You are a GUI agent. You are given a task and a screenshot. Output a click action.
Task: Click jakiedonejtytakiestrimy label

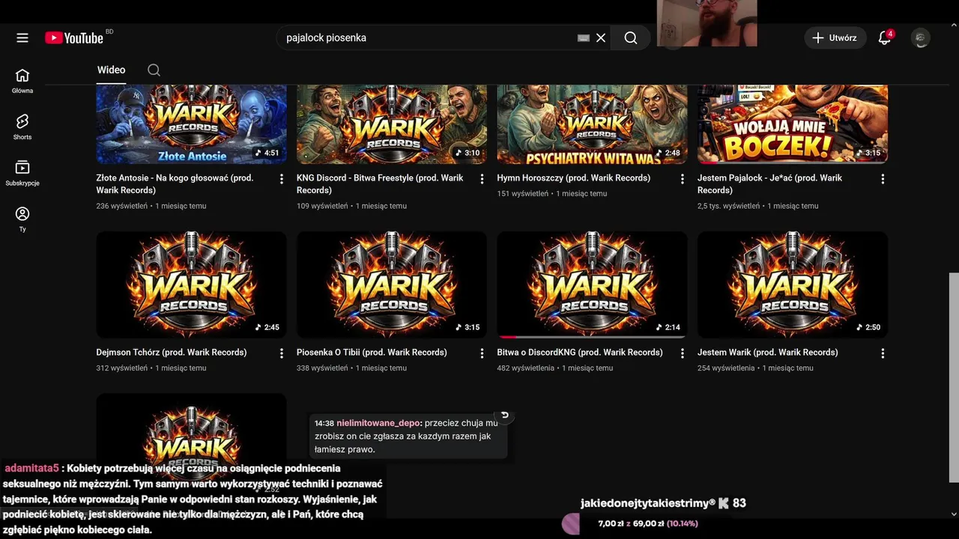tap(647, 503)
